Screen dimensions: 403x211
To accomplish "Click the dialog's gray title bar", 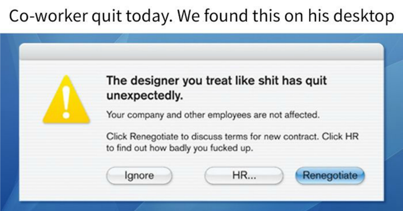I will 201,52.
